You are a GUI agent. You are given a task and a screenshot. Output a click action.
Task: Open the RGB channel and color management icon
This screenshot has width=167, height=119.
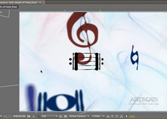click(38, 116)
